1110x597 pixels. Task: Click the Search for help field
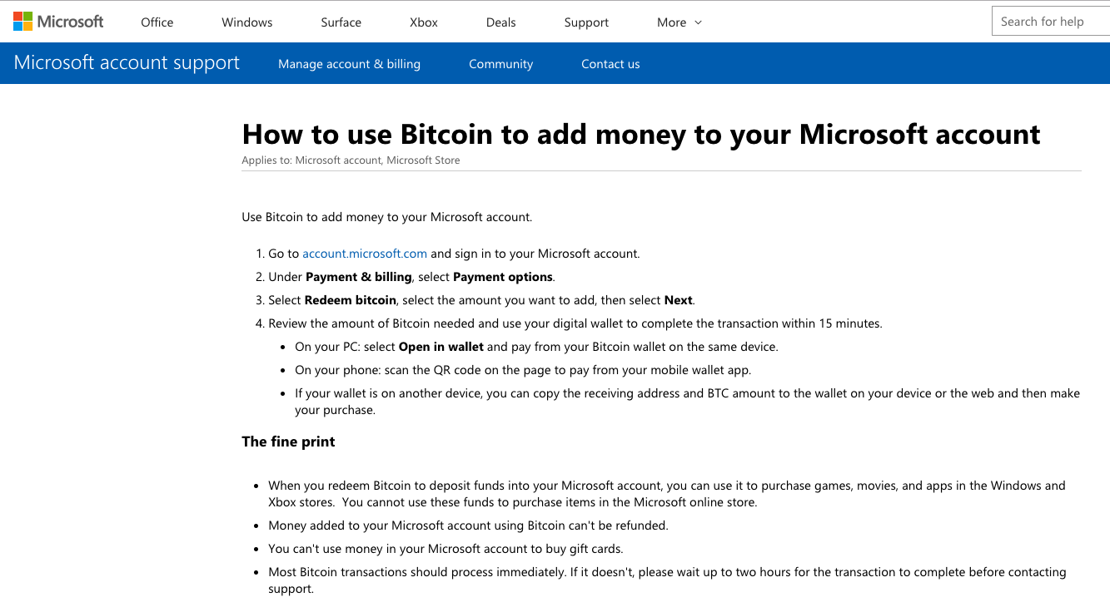click(x=1051, y=22)
